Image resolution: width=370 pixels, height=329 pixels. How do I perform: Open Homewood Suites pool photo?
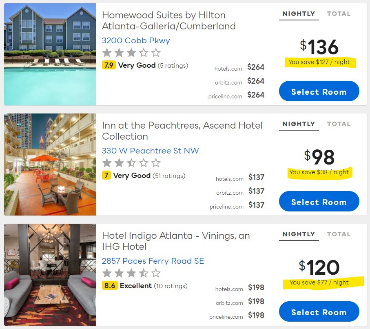[50, 54]
